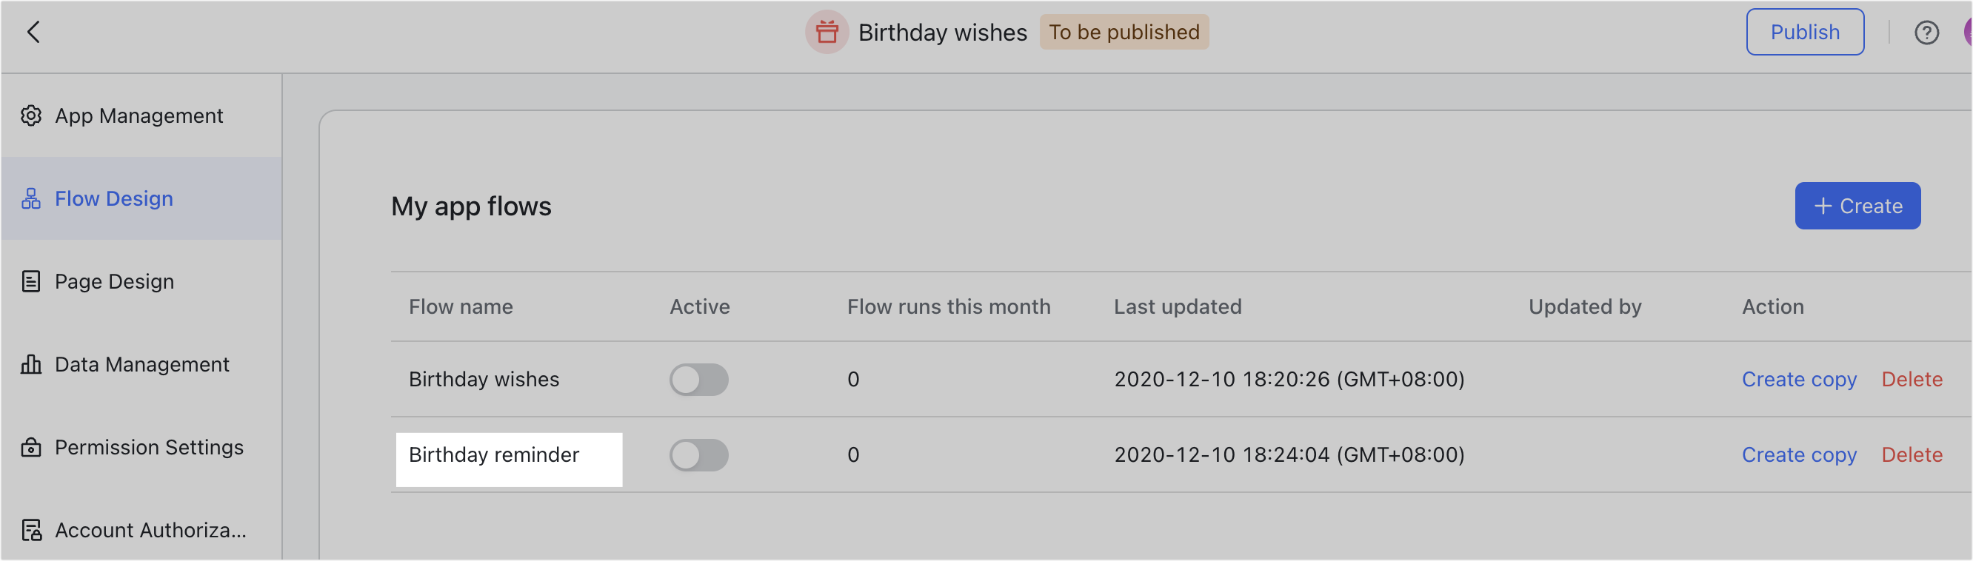This screenshot has height=561, width=1973.
Task: Create copy of Birthday wishes flow
Action: point(1798,380)
